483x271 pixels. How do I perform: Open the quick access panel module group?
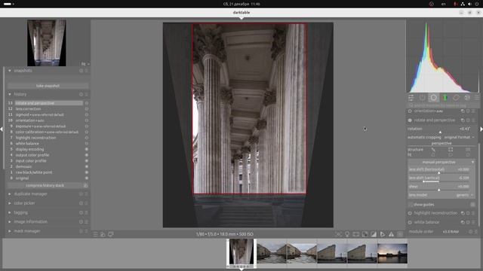tap(411, 98)
